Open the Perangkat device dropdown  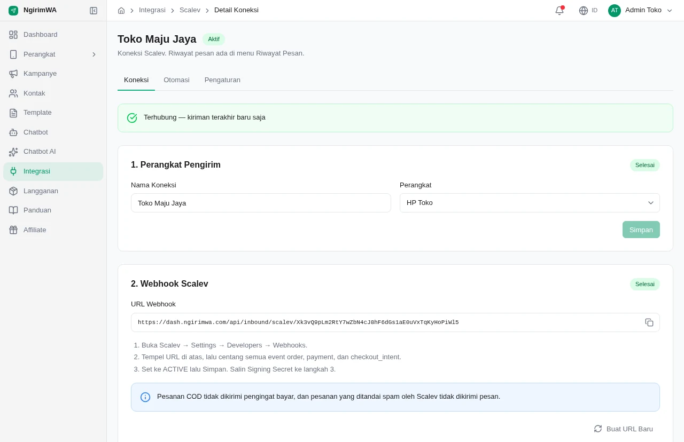530,203
